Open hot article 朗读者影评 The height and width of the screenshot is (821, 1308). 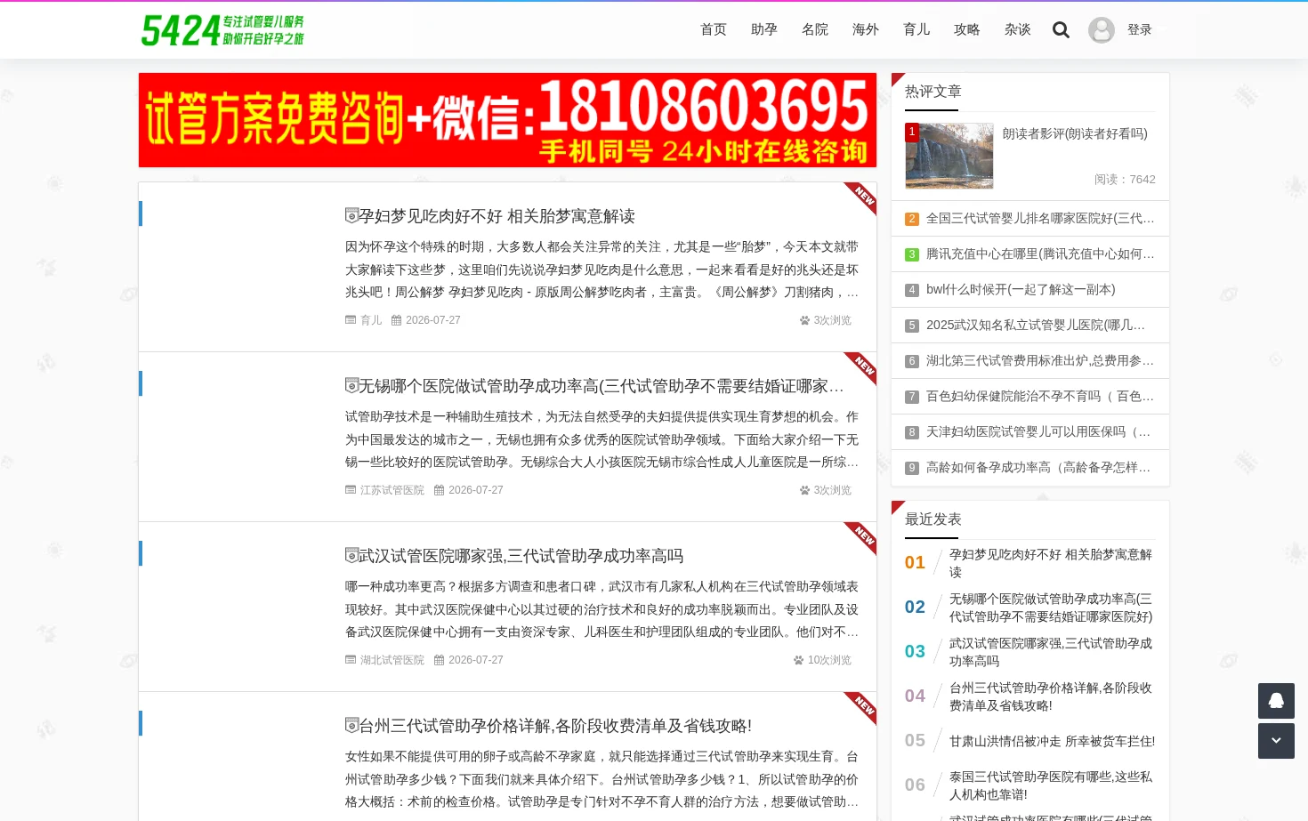pos(1075,133)
